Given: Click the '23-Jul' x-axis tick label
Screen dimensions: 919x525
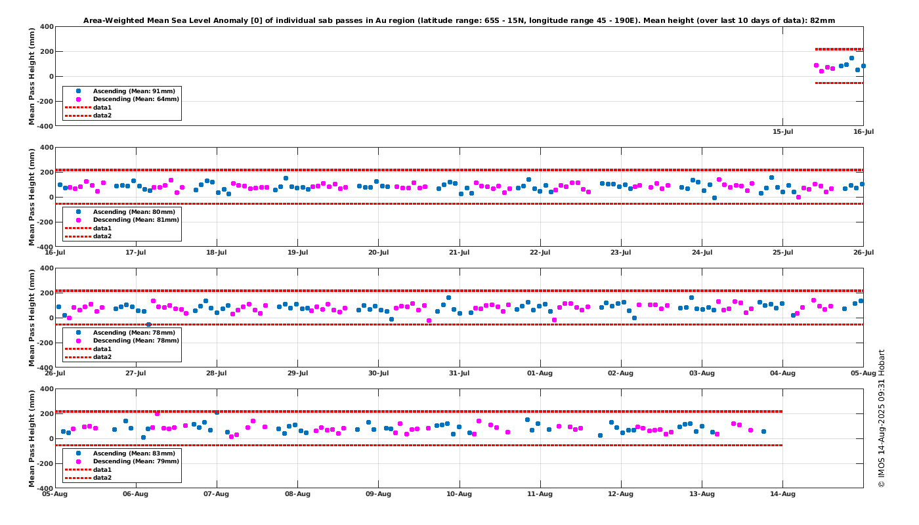Looking at the screenshot, I should pyautogui.click(x=621, y=253).
